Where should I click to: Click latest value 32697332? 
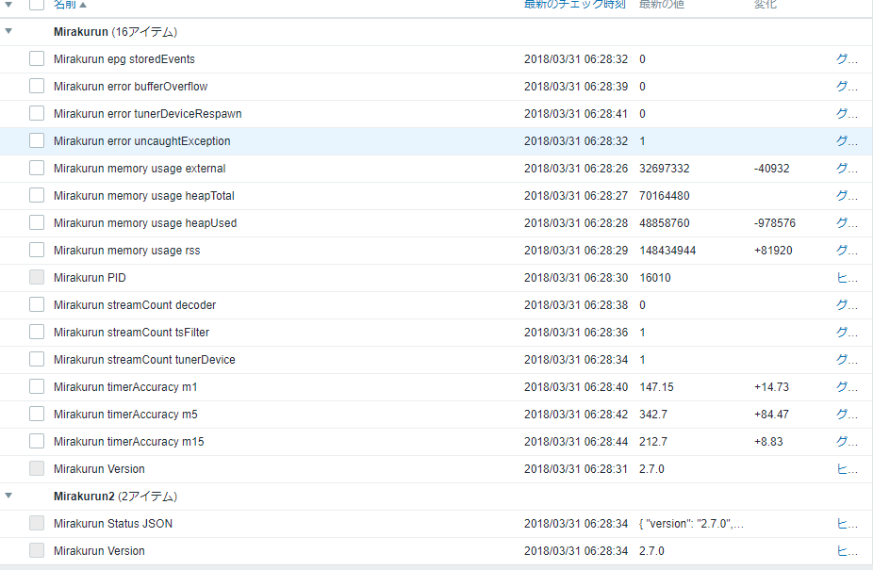pos(665,168)
